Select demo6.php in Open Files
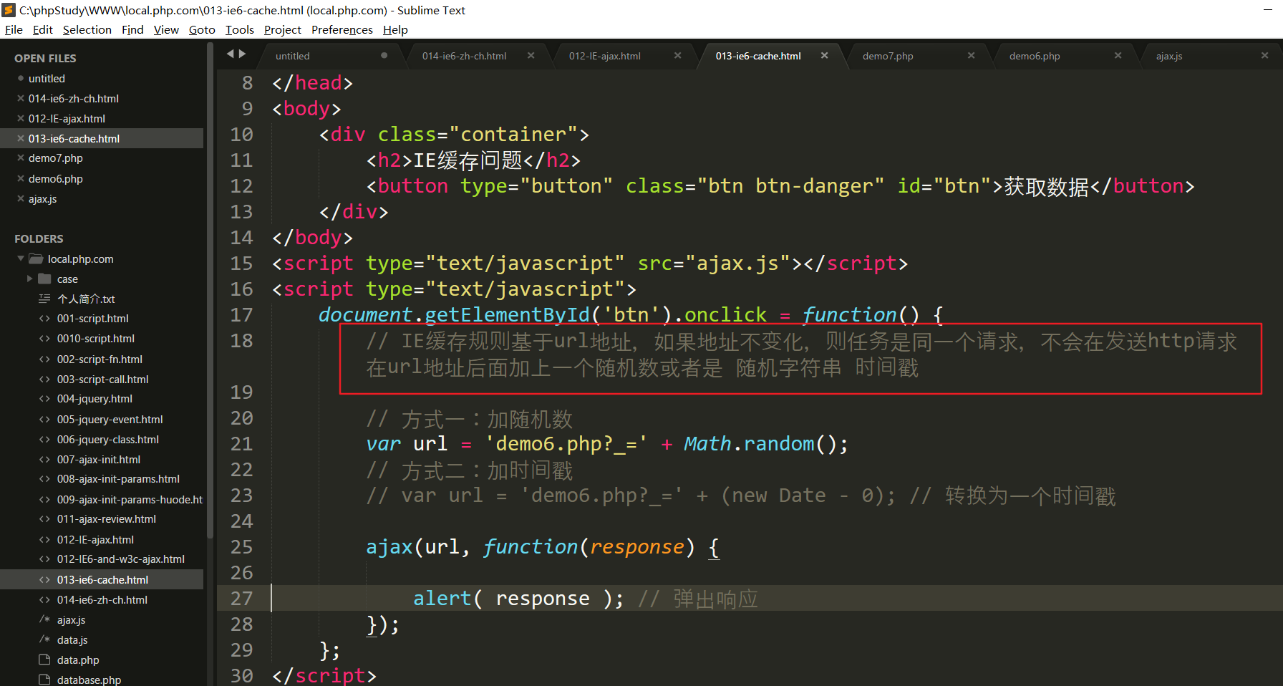 point(56,179)
